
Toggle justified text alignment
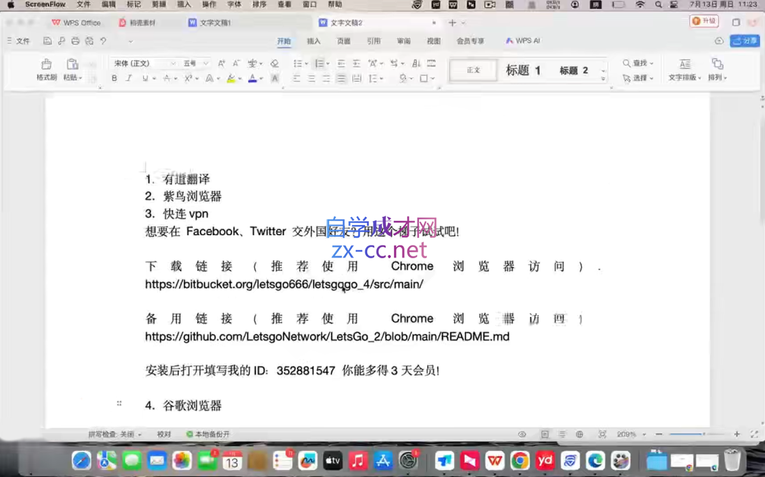pos(341,78)
